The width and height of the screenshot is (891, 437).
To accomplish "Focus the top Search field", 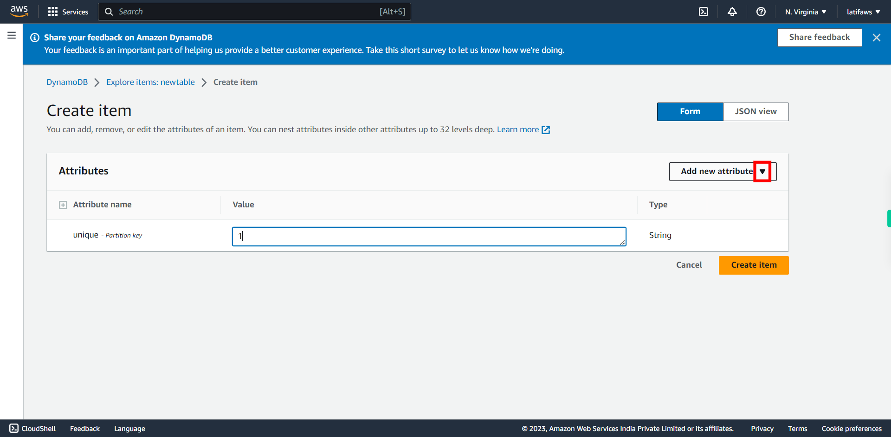I will 254,12.
